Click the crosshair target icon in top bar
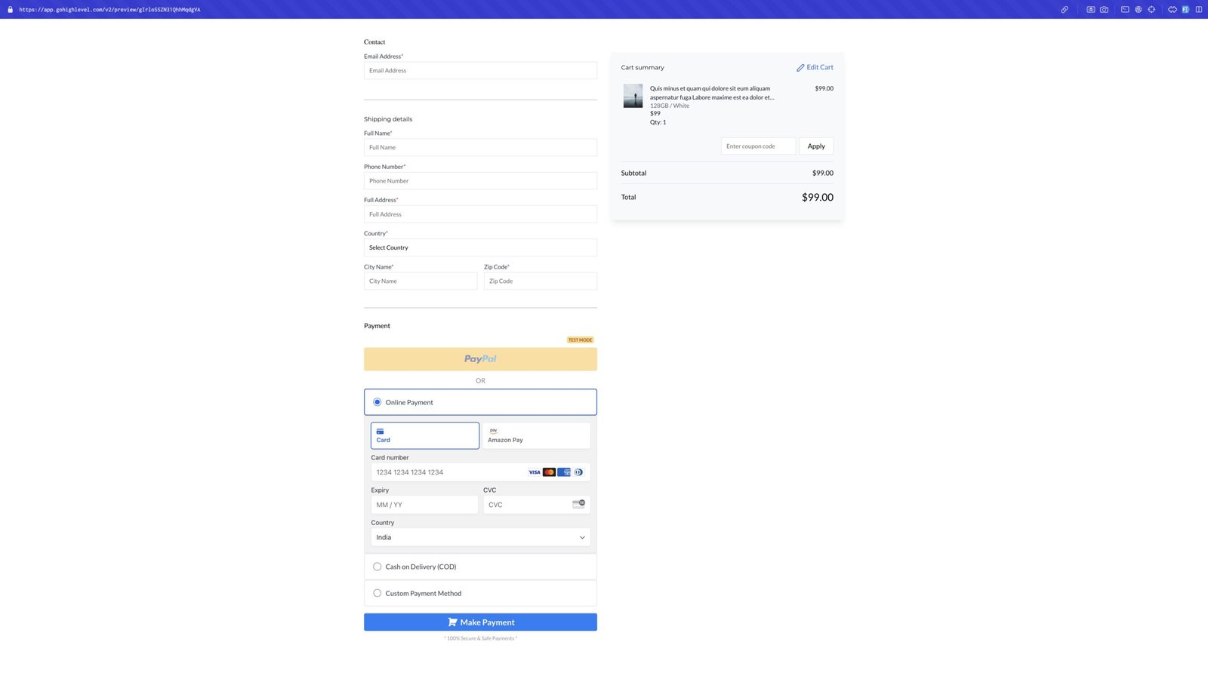Image resolution: width=1208 pixels, height=679 pixels. (x=1151, y=10)
